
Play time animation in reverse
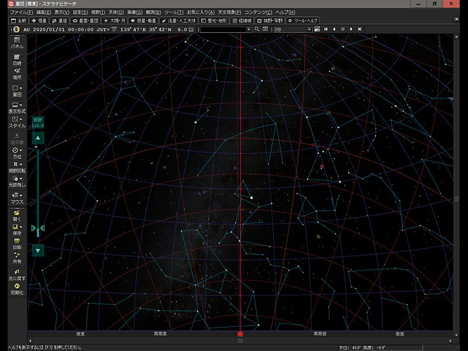tap(334, 29)
